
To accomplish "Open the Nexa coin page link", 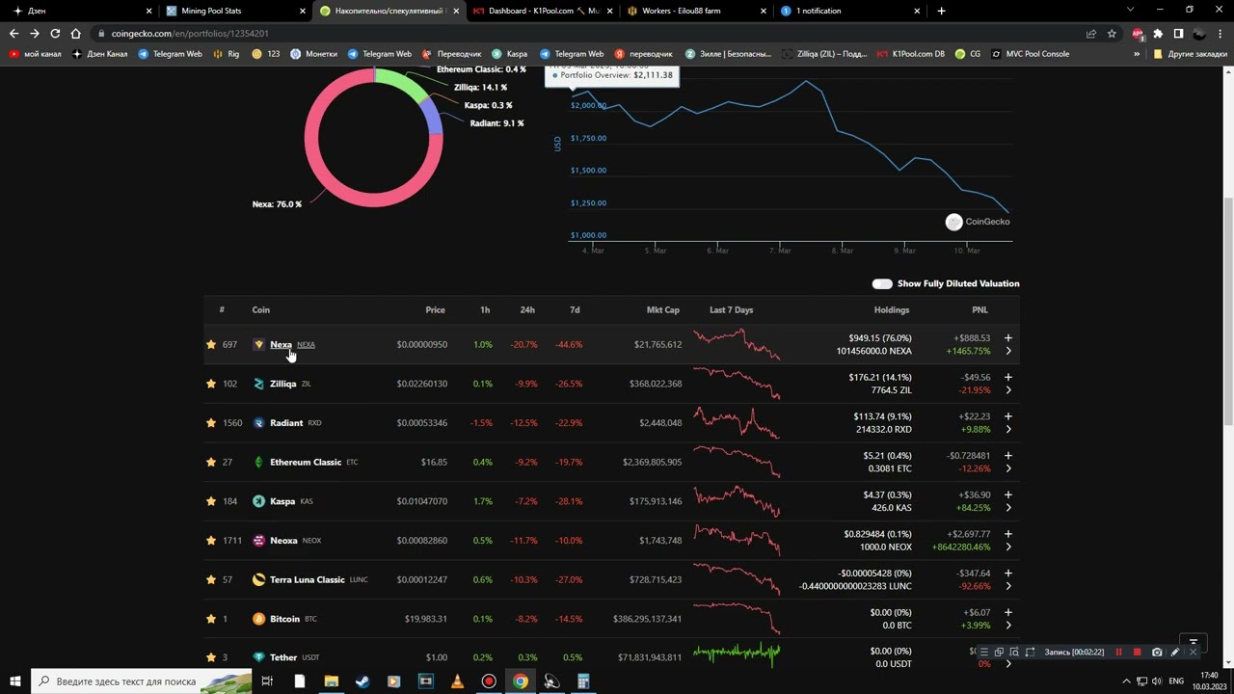I will point(281,344).
